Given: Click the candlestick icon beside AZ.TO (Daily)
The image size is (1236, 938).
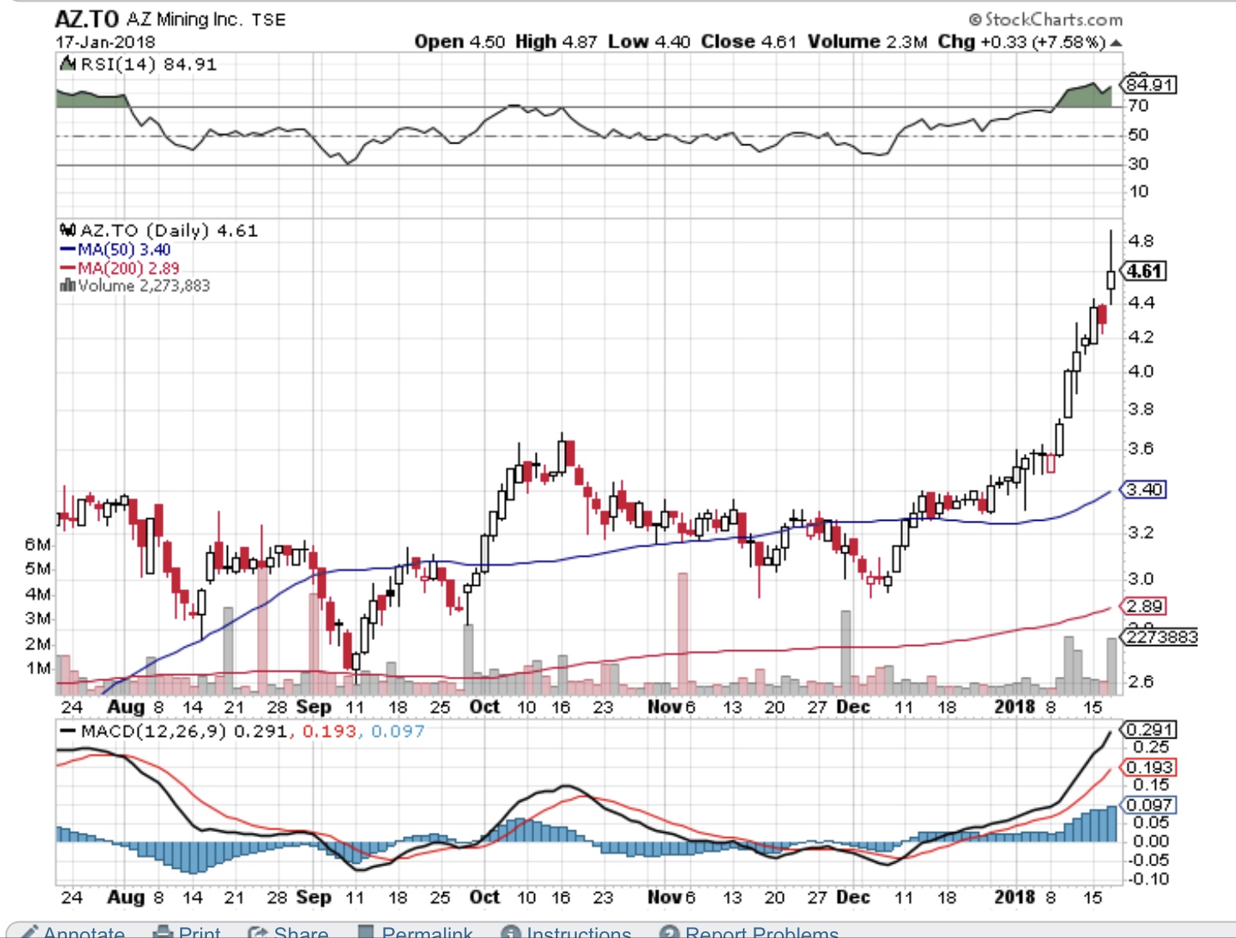Looking at the screenshot, I should 68,229.
